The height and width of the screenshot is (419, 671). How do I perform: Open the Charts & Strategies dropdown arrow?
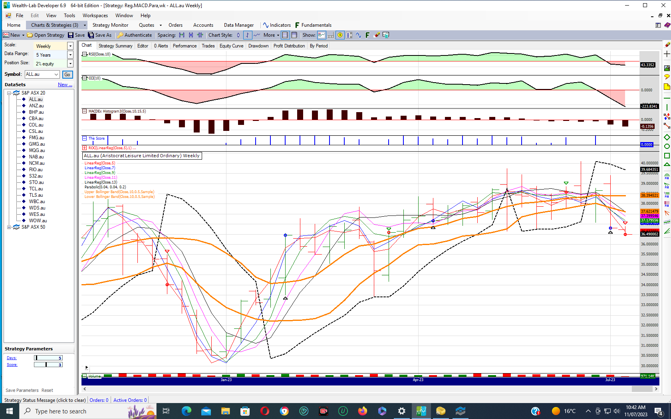[x=85, y=25]
